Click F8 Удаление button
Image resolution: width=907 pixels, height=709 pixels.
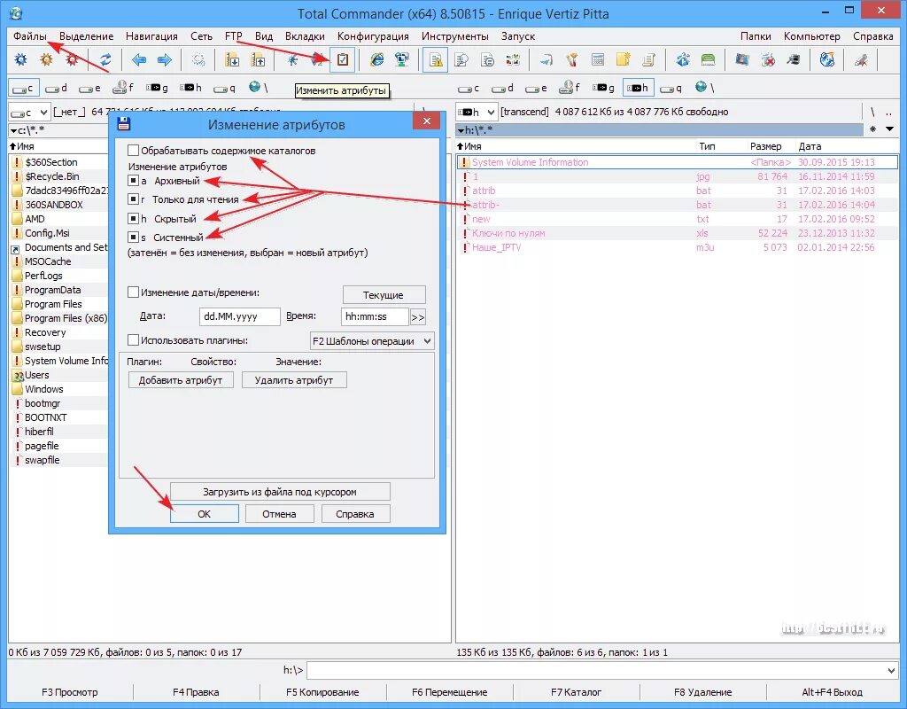tap(702, 692)
